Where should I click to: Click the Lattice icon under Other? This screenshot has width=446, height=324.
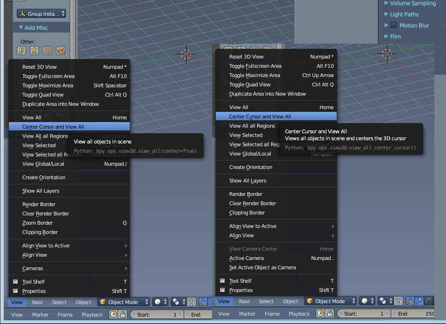[x=47, y=51]
